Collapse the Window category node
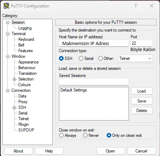This screenshot has height=156, width=160. tap(7, 56)
